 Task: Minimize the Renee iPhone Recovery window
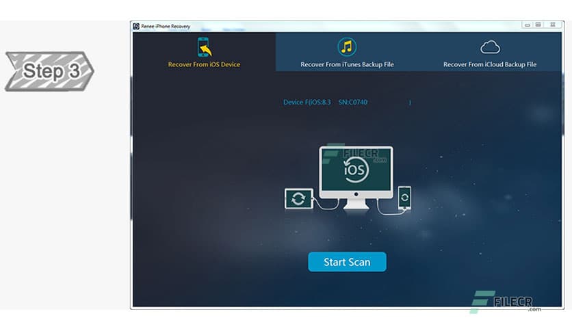coord(527,25)
